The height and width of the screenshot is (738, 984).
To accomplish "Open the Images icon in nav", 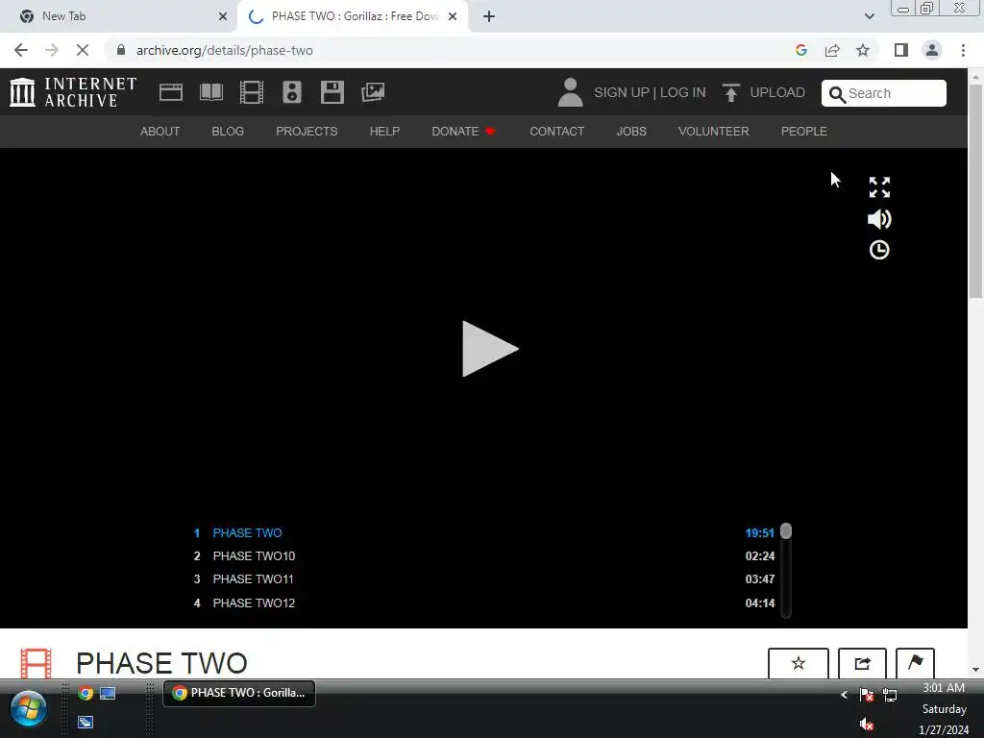I will [373, 92].
